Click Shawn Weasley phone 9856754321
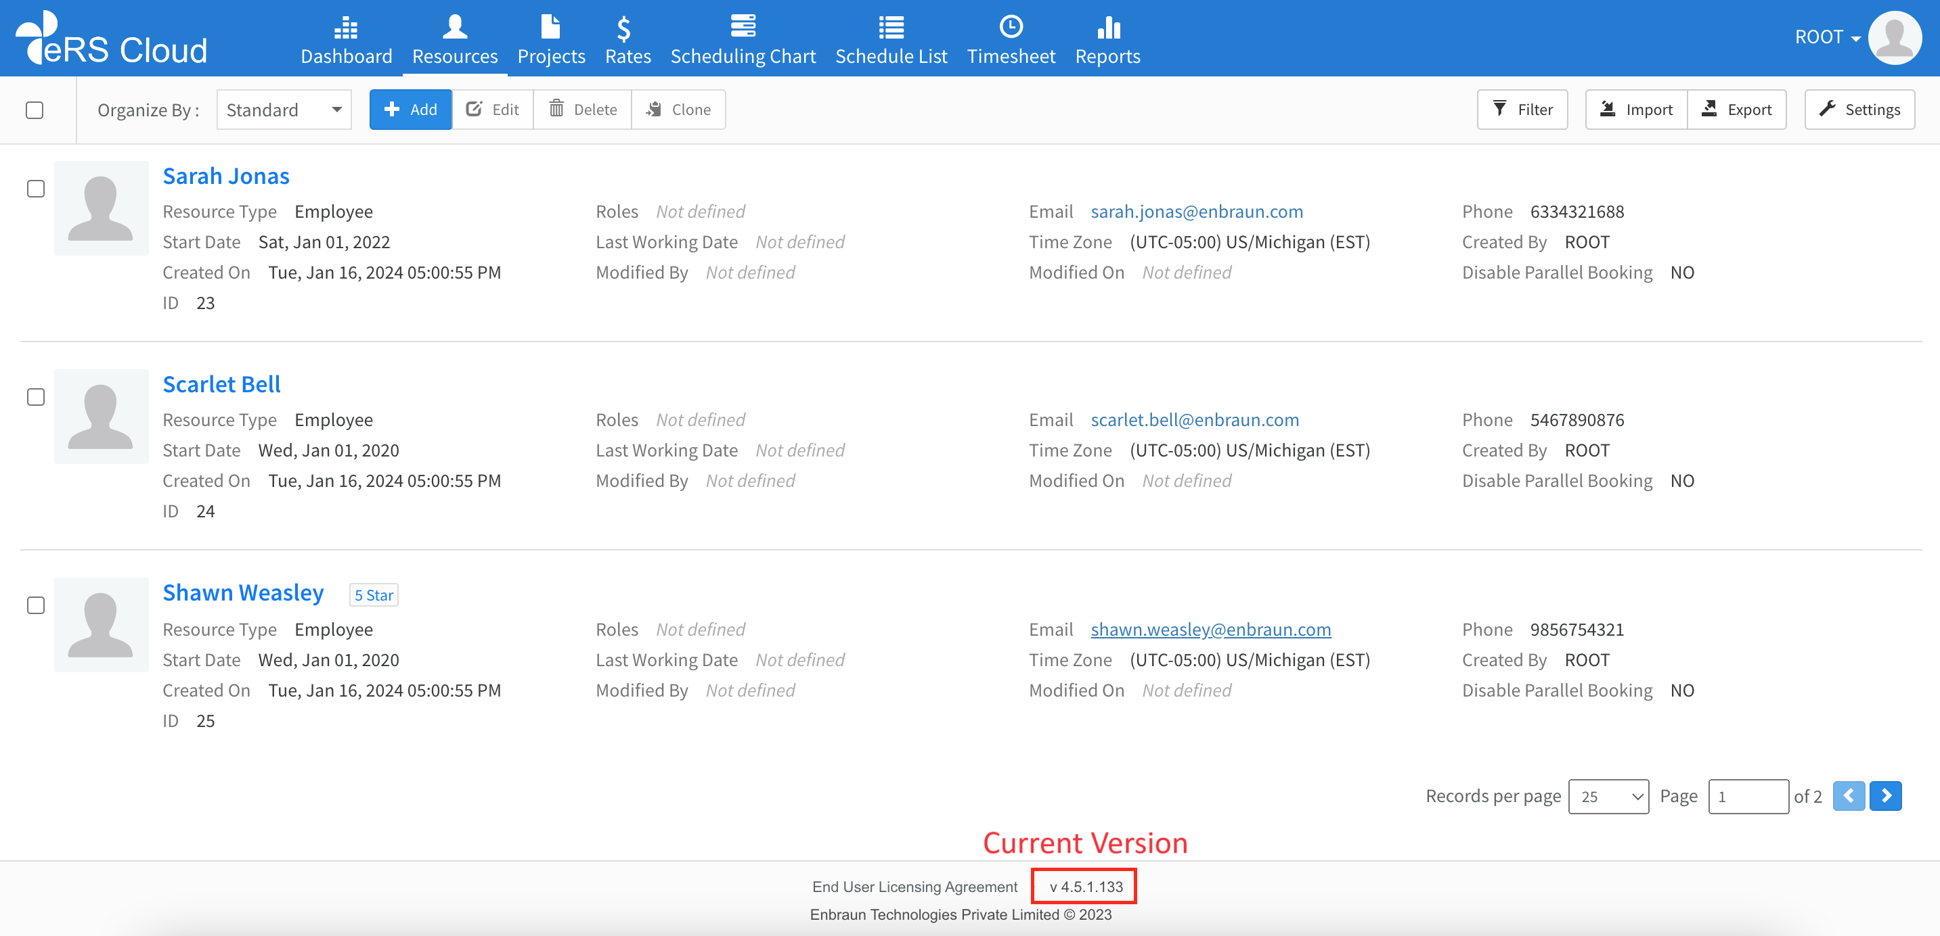Image resolution: width=1940 pixels, height=936 pixels. (x=1577, y=629)
